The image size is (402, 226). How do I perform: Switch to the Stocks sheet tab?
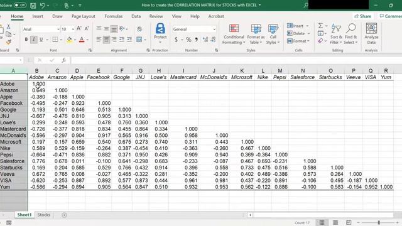click(44, 215)
